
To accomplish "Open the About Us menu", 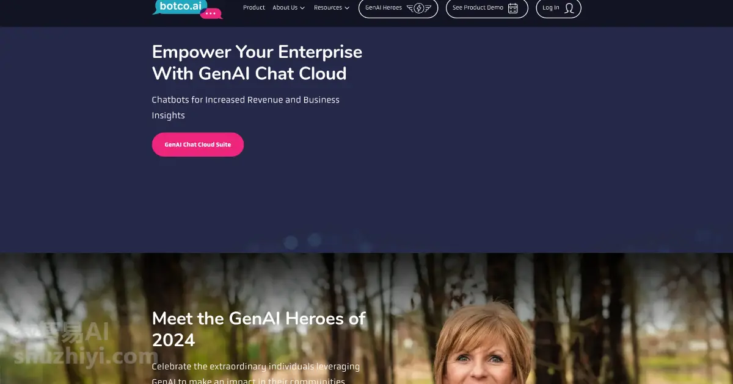I will coord(289,8).
